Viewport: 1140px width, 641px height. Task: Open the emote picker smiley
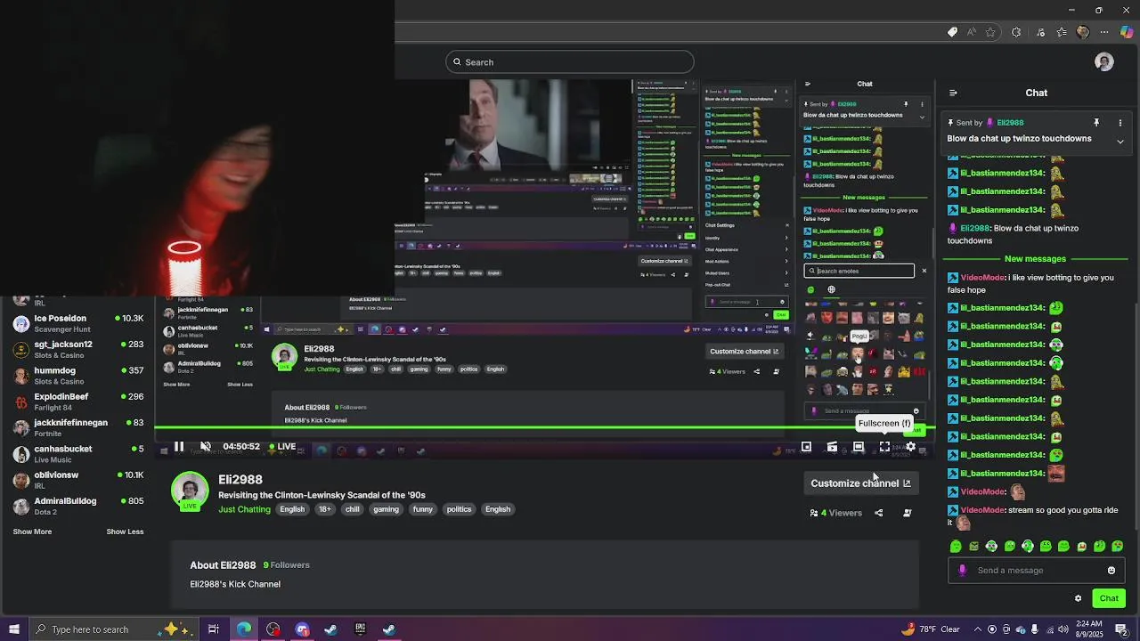(1111, 571)
